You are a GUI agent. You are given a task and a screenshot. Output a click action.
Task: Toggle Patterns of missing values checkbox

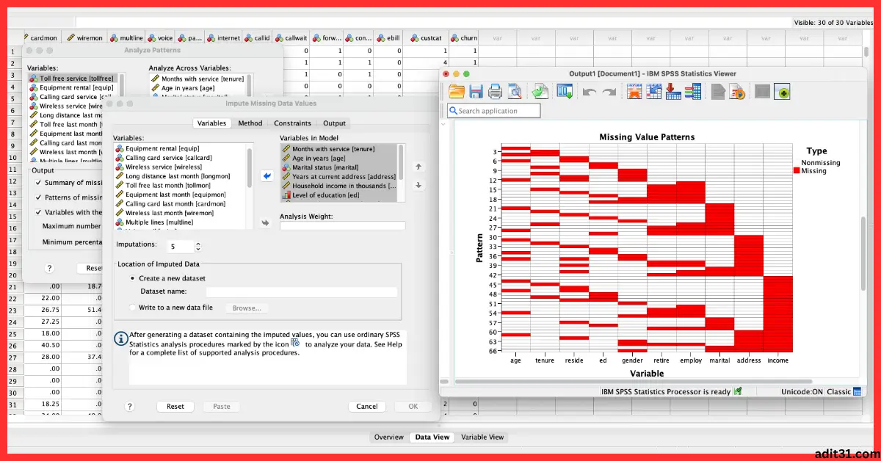[38, 197]
